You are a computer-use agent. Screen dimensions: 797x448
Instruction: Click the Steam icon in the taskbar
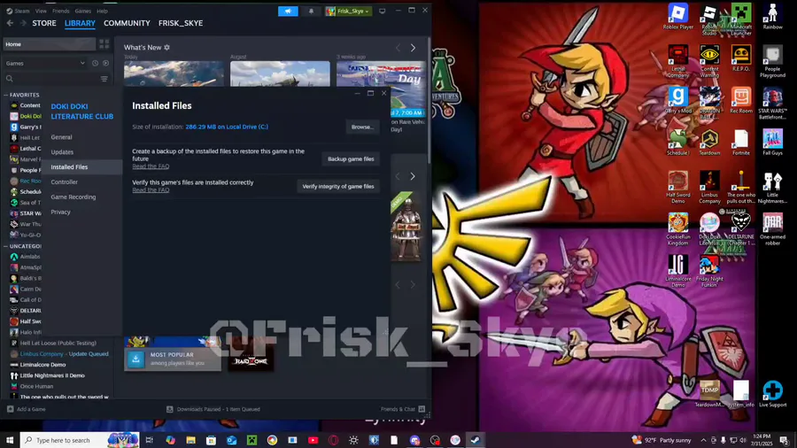(476, 440)
